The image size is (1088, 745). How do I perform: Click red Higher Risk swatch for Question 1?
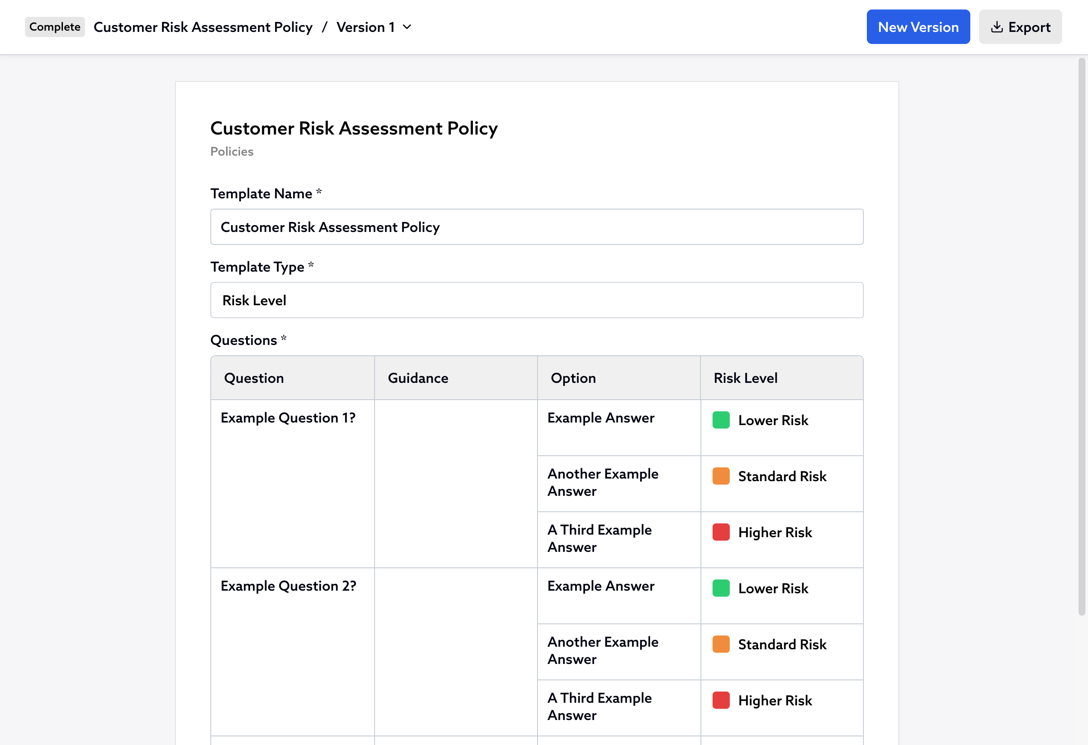click(720, 532)
